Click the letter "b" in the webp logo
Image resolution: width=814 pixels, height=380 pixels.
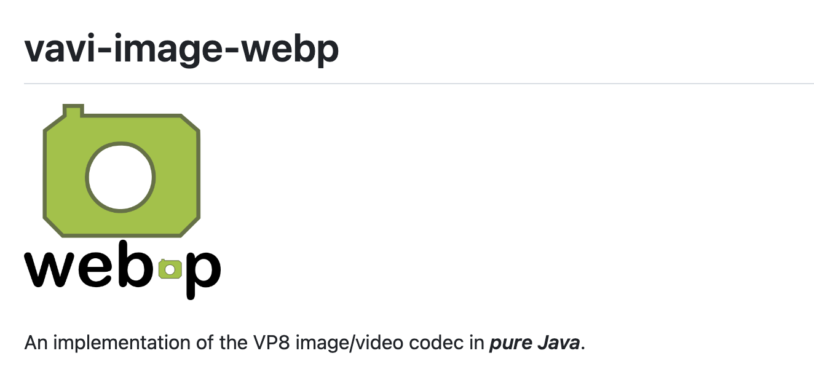pyautogui.click(x=135, y=266)
